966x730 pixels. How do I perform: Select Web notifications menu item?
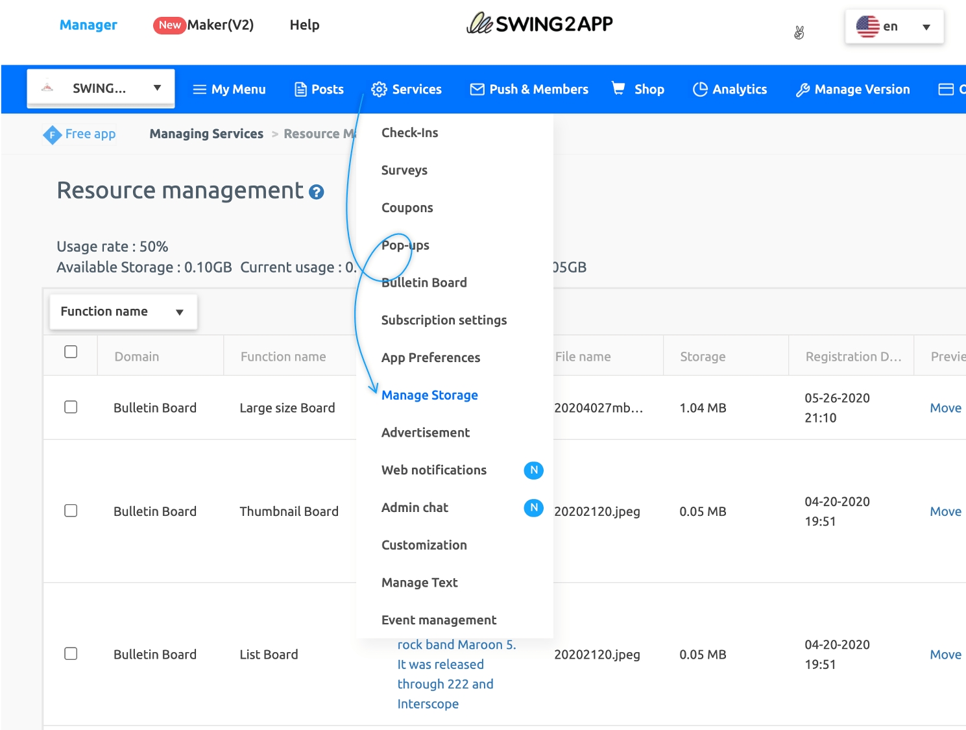434,470
